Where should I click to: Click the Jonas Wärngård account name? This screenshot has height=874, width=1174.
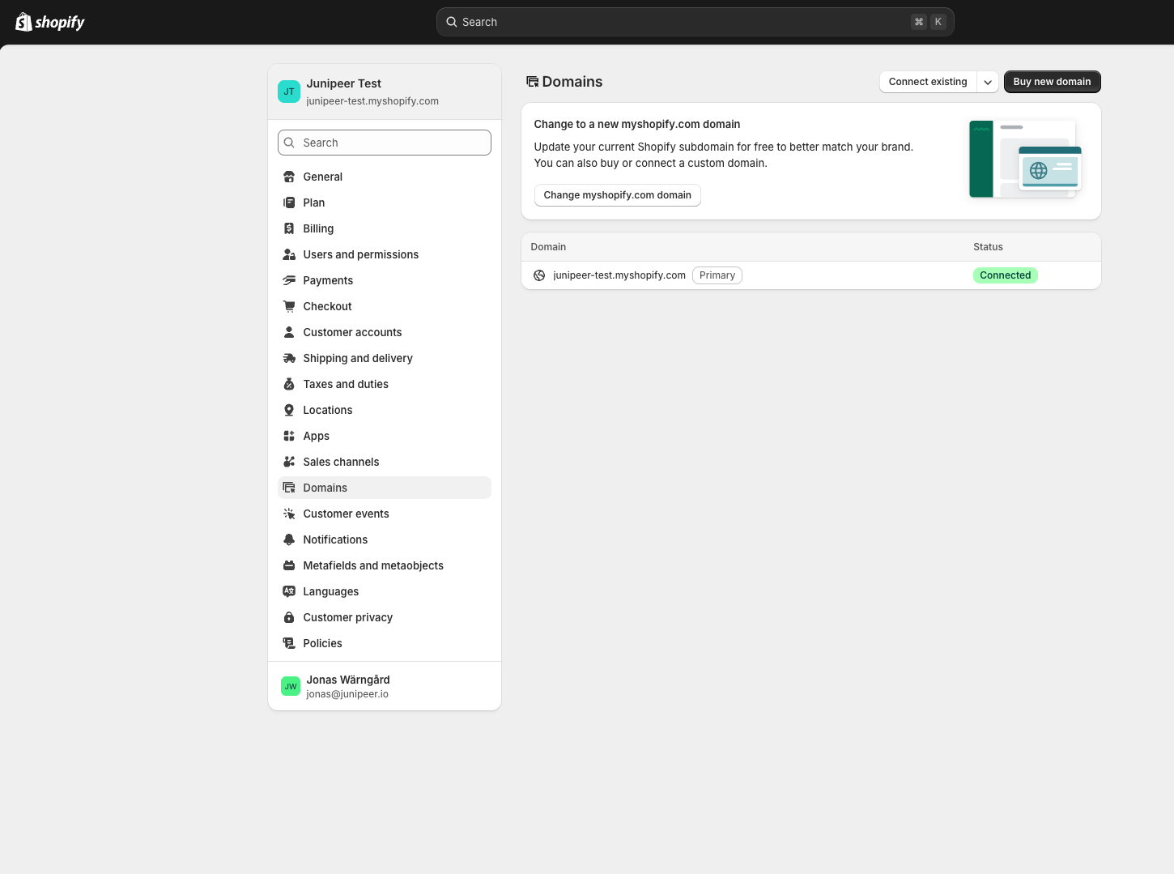pyautogui.click(x=348, y=680)
